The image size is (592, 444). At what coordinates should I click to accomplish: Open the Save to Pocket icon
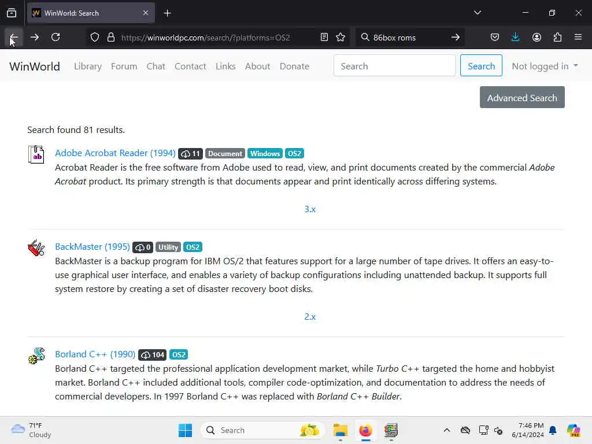pos(495,38)
